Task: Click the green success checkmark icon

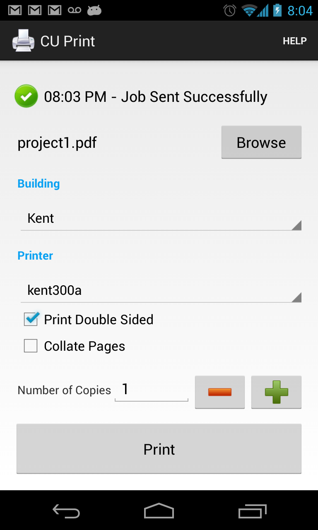Action: [x=26, y=96]
